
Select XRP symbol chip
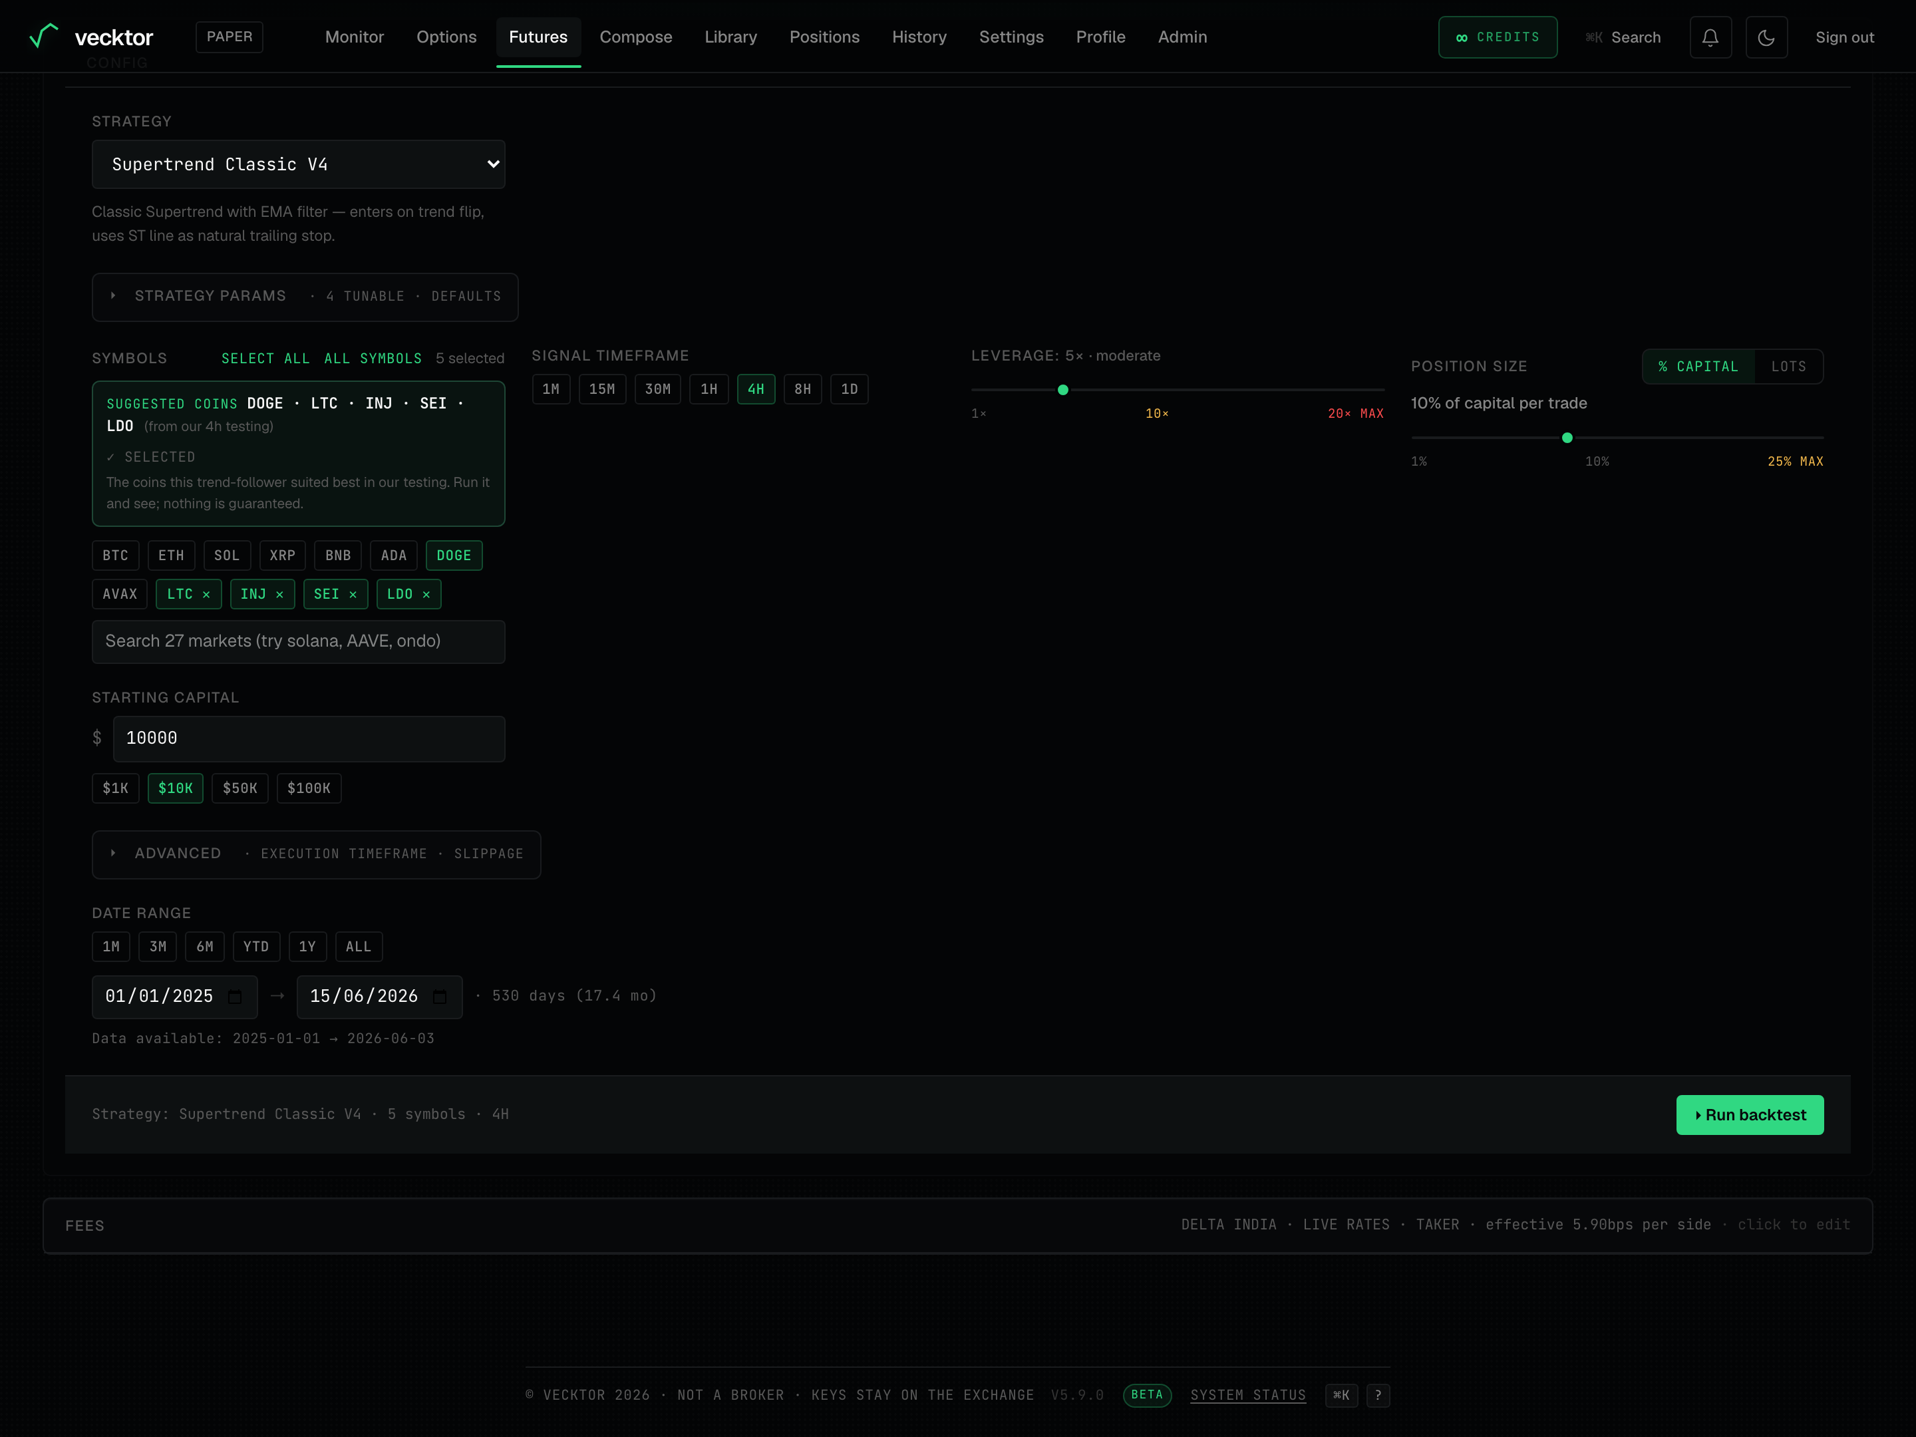(282, 556)
